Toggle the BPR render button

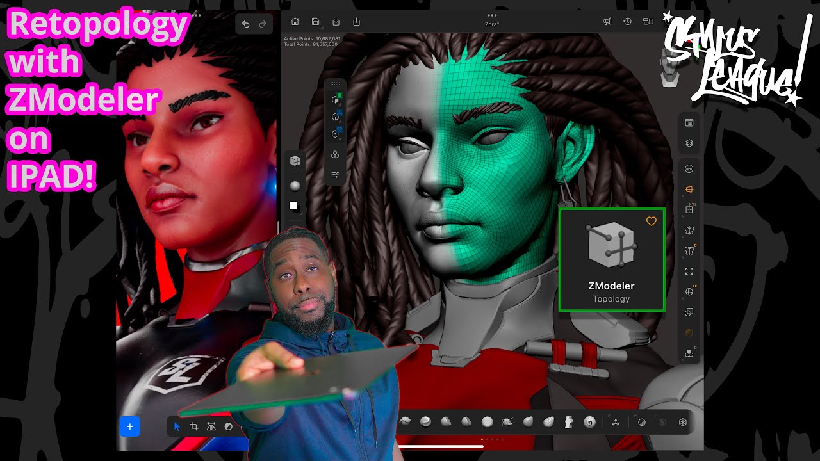(689, 169)
